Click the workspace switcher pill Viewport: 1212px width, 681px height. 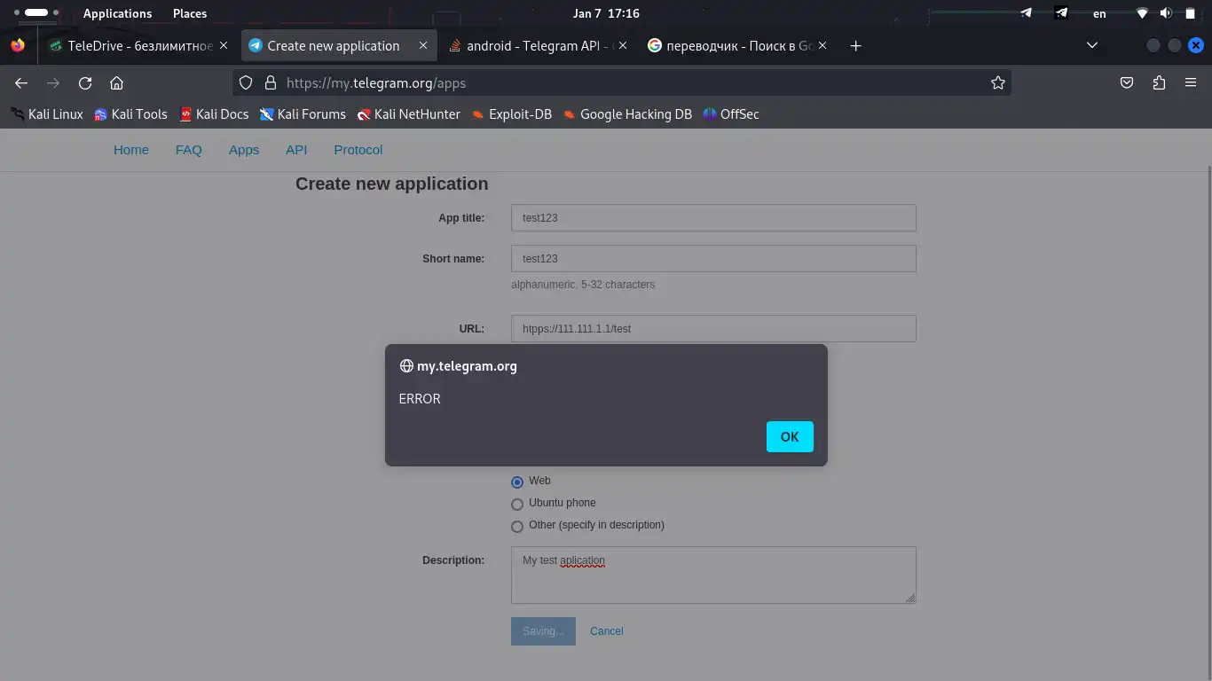pyautogui.click(x=36, y=13)
